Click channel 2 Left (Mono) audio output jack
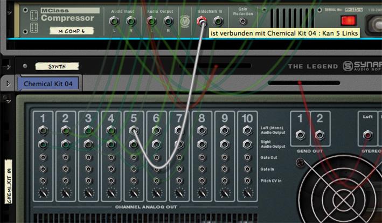382x223 pixels. click(x=66, y=130)
